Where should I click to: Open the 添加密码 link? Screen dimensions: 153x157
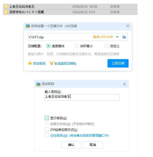tap(39, 63)
